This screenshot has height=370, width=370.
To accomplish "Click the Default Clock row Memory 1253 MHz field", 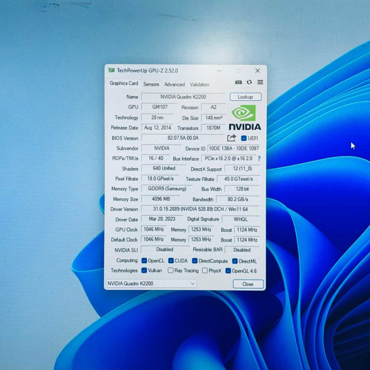I will [x=201, y=239].
